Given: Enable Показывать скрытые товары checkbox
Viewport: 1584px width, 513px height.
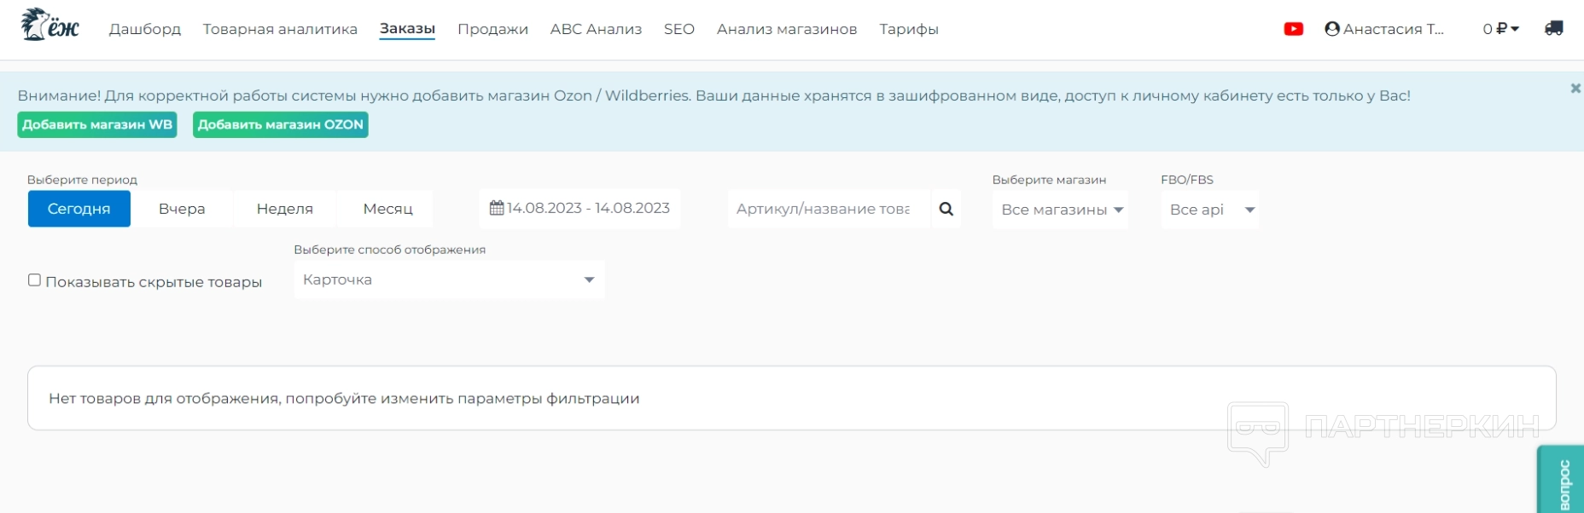Looking at the screenshot, I should pos(35,280).
